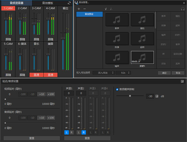Toggle the red 直通 button under 音乐
The height and width of the screenshot is (142, 187).
coord(36,75)
